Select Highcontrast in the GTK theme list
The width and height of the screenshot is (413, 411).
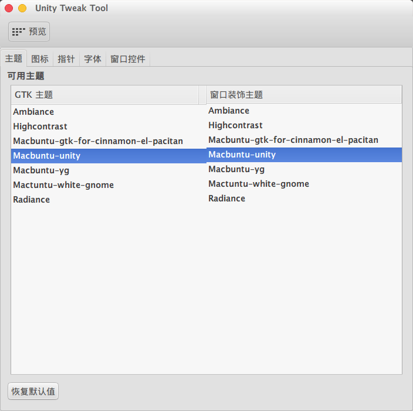pyautogui.click(x=109, y=126)
